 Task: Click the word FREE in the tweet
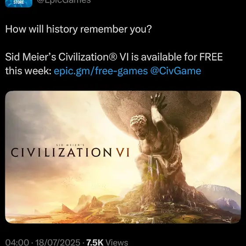tap(211, 57)
